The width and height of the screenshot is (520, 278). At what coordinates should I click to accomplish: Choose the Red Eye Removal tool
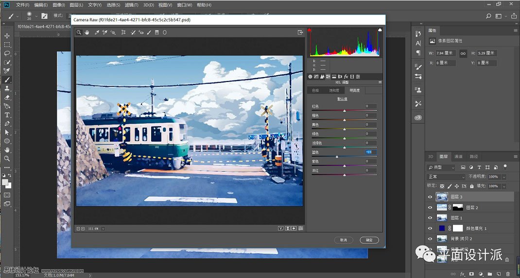(x=141, y=33)
